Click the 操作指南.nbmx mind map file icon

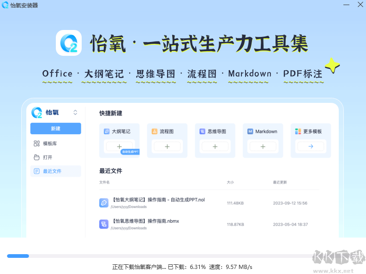tap(104, 224)
